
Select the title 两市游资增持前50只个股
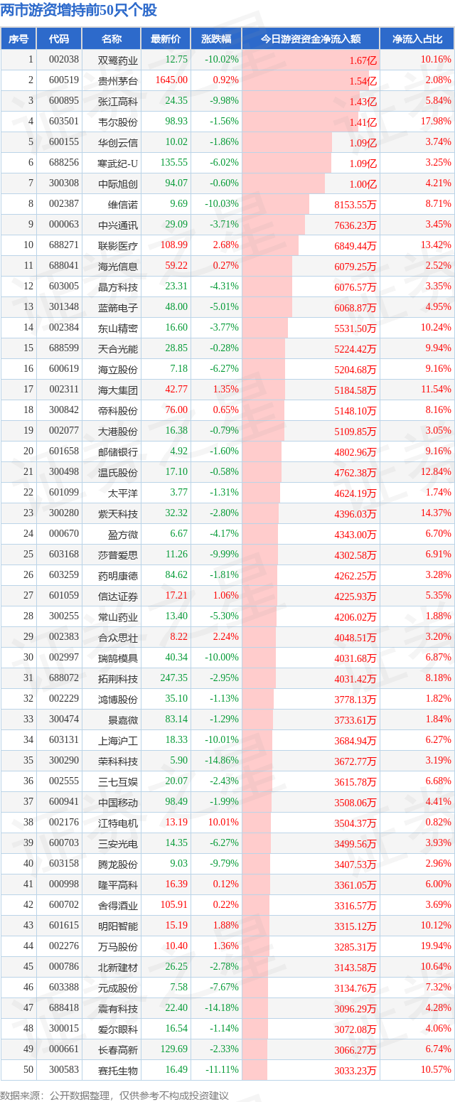[x=79, y=11]
